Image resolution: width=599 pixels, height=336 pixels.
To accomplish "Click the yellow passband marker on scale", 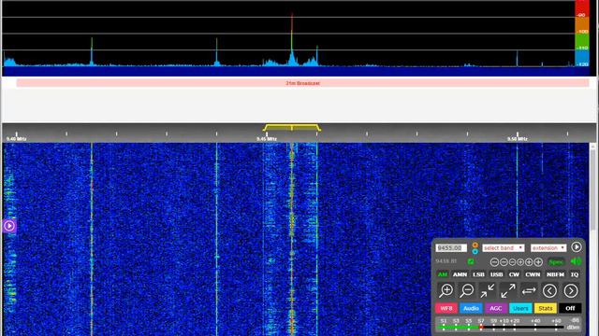I will click(x=291, y=127).
